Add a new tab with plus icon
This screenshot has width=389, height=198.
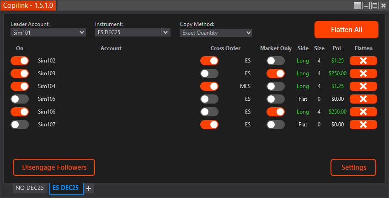pyautogui.click(x=89, y=188)
